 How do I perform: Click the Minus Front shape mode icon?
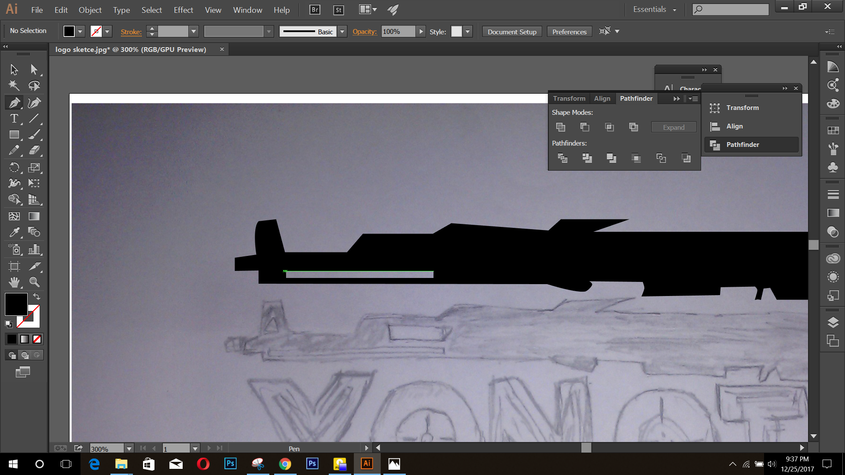[585, 127]
